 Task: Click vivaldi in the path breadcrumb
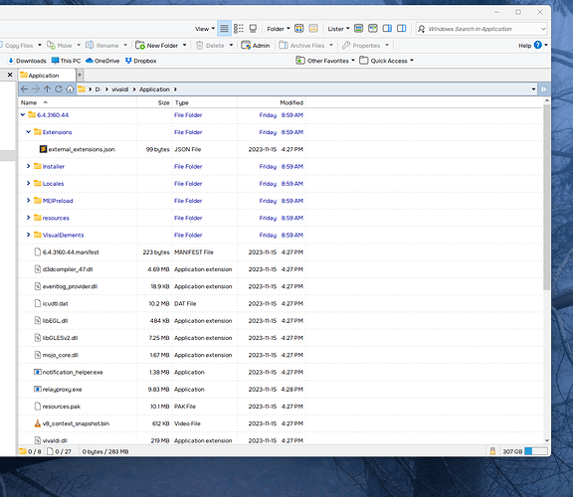pyautogui.click(x=119, y=89)
